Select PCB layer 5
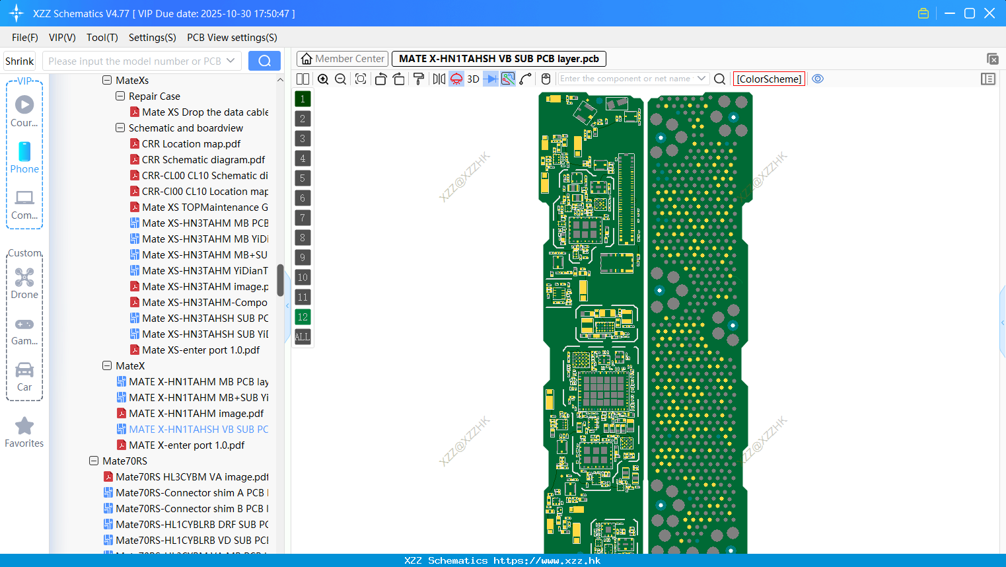 pyautogui.click(x=303, y=178)
